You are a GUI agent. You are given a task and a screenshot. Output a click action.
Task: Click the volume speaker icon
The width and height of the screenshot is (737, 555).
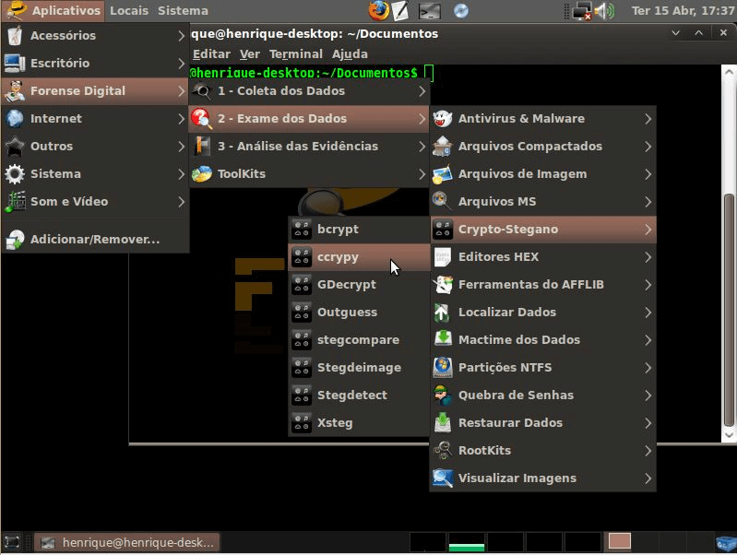[x=604, y=11]
